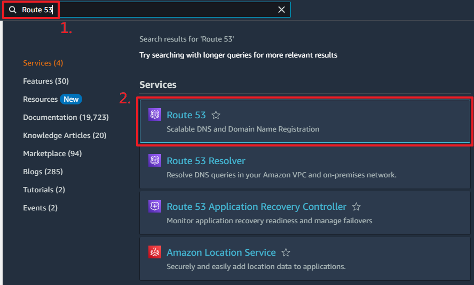Click the Application Recovery Controller icon
Image resolution: width=474 pixels, height=285 pixels.
point(155,207)
